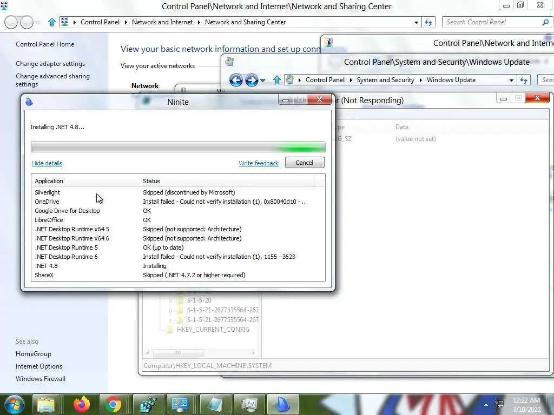Go back in the Windows Update window
Viewport: 554px width, 415px height.
coord(236,80)
